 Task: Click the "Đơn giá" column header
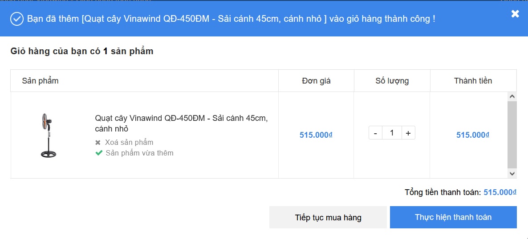(x=316, y=81)
